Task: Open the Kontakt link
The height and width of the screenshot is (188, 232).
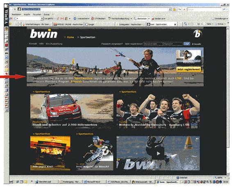Action: [33, 44]
